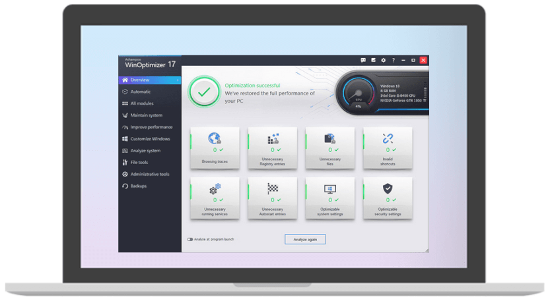Open settings gear in title bar
Viewport: 548px width, 301px height.
384,60
